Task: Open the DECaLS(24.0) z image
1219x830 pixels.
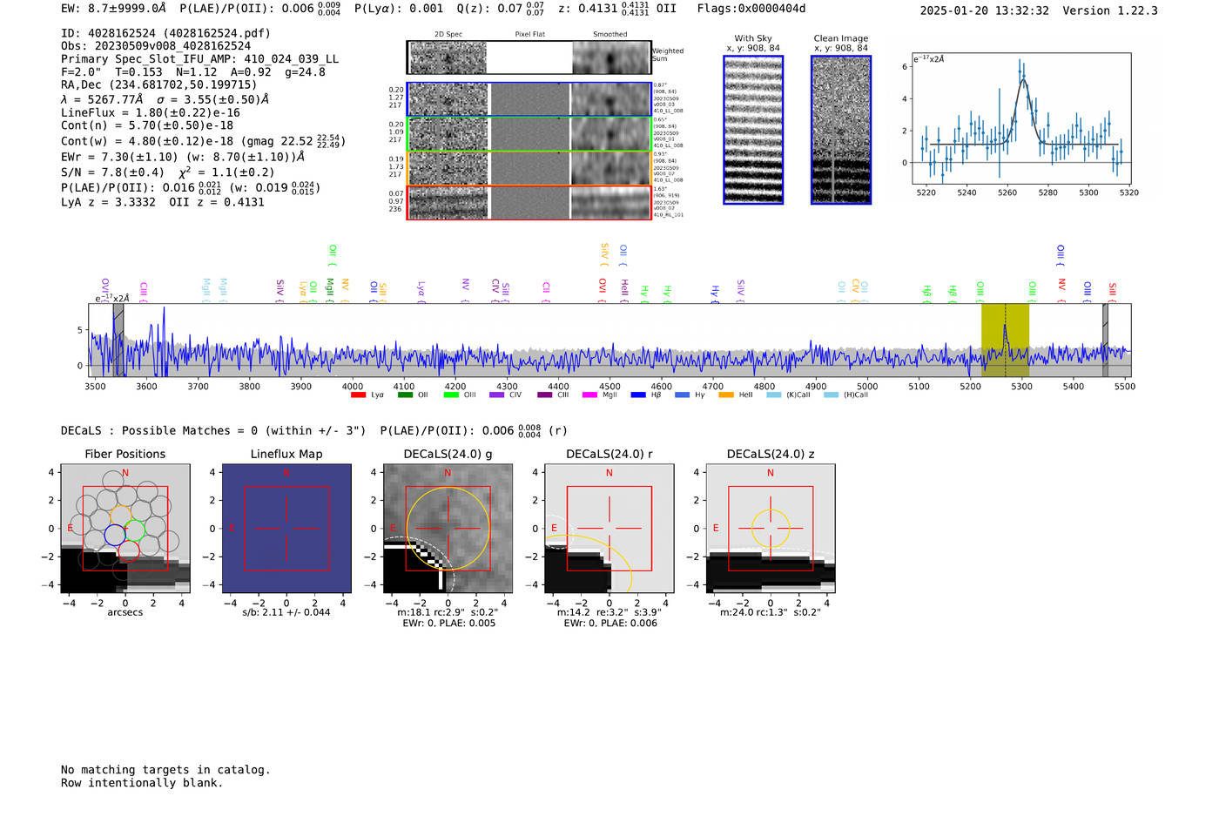Action: tap(771, 529)
